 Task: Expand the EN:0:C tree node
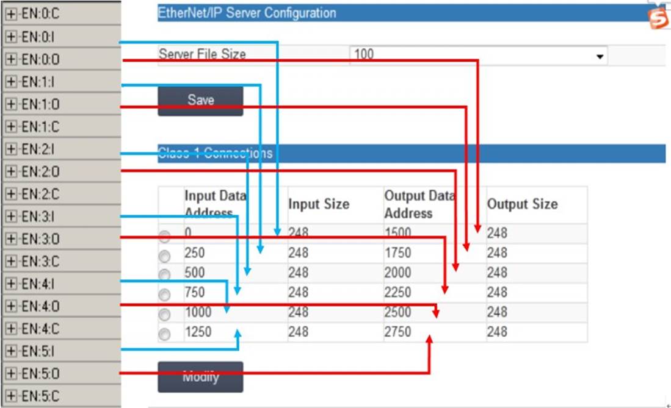click(11, 14)
